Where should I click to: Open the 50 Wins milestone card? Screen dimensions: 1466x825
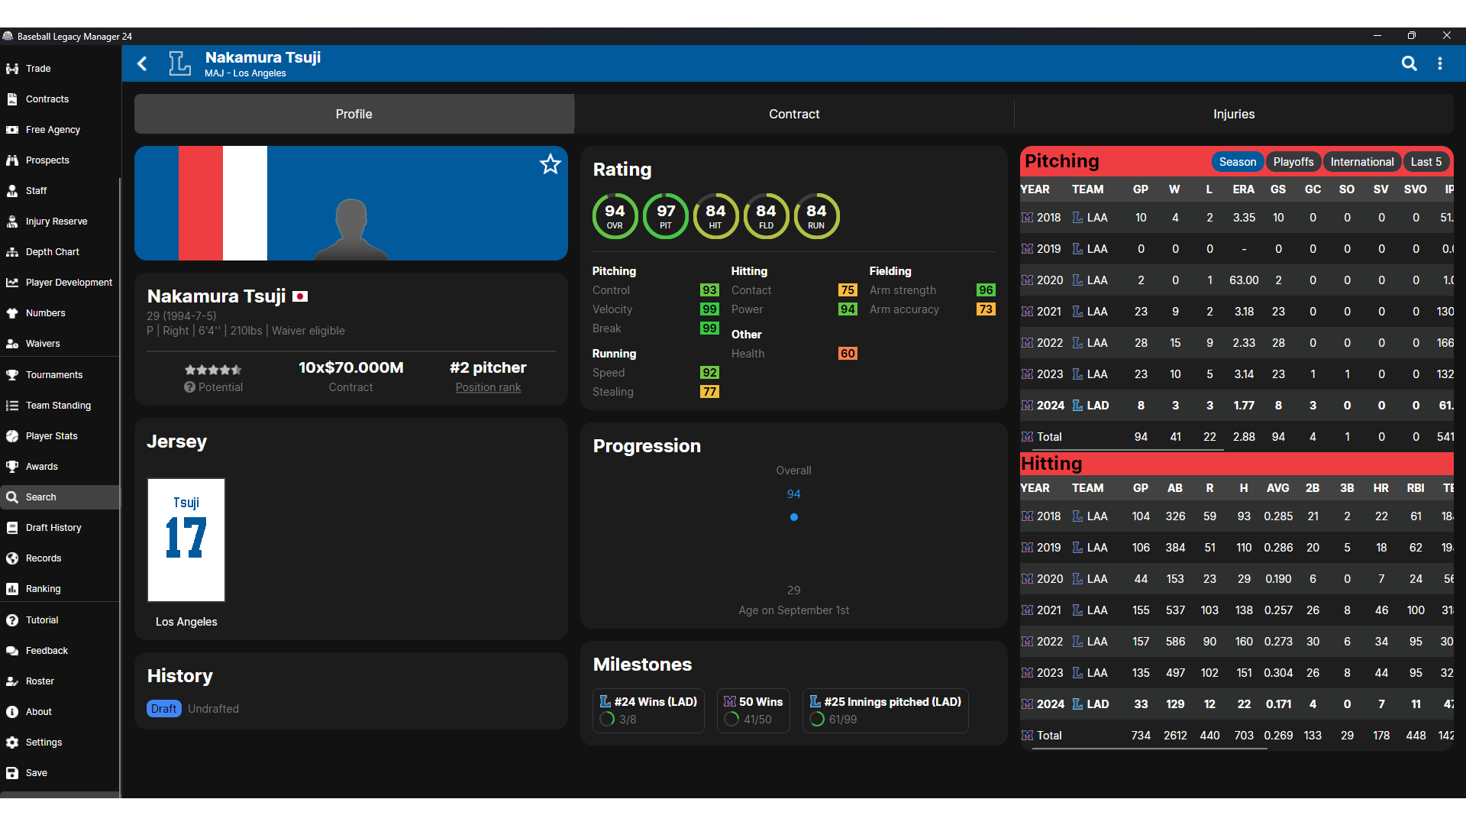(754, 710)
